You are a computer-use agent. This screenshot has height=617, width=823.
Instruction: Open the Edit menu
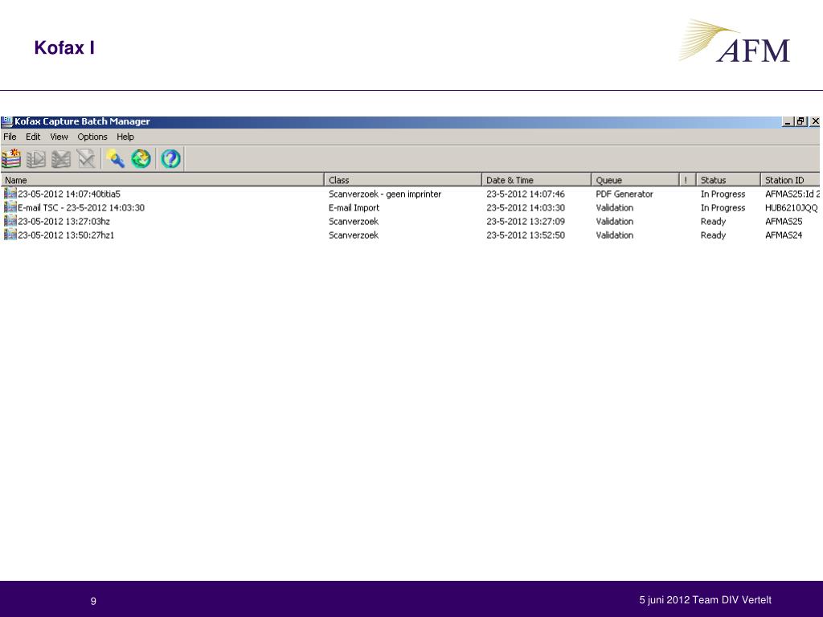tap(33, 137)
